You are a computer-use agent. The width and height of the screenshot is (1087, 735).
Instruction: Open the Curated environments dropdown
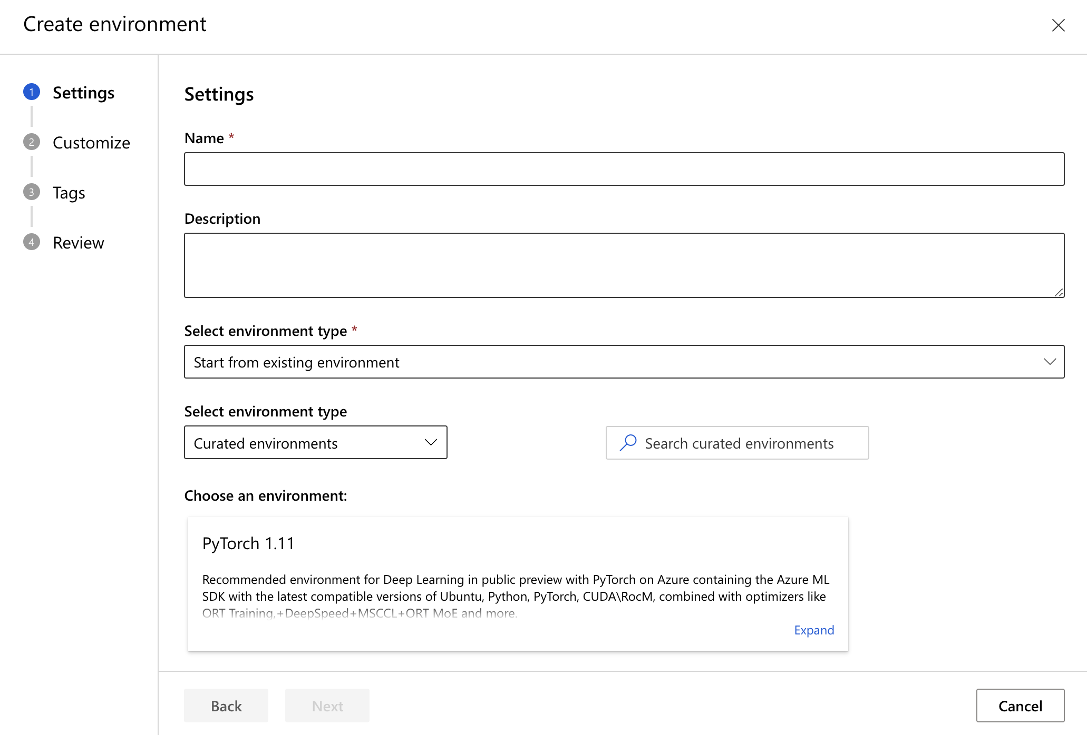coord(315,442)
